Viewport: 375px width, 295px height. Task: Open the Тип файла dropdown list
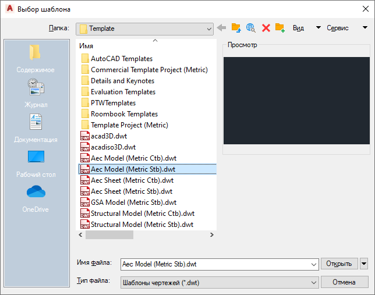coord(220,283)
